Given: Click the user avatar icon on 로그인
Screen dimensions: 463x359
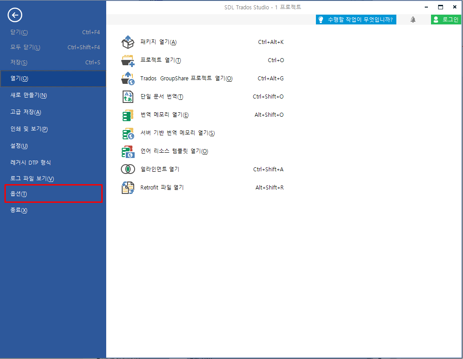Looking at the screenshot, I should (x=436, y=20).
